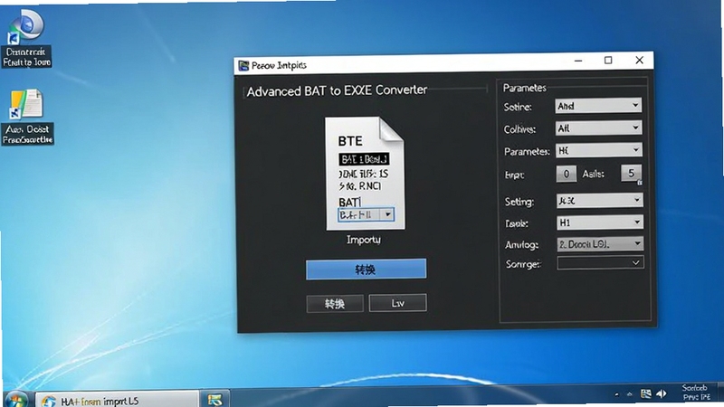
Task: Click the large blue 转换 button
Action: 366,269
